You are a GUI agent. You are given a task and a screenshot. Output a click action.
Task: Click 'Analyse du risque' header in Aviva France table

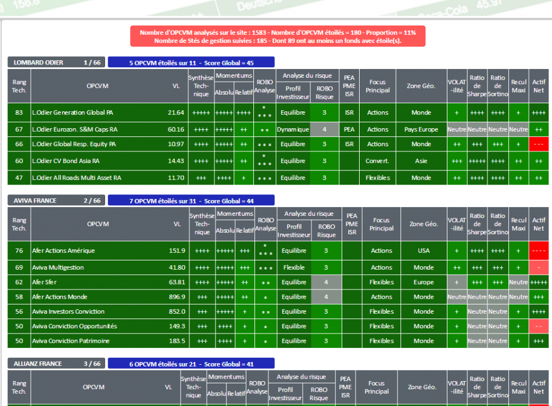pos(309,213)
